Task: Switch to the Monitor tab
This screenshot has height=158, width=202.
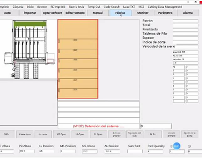Action: [143, 13]
